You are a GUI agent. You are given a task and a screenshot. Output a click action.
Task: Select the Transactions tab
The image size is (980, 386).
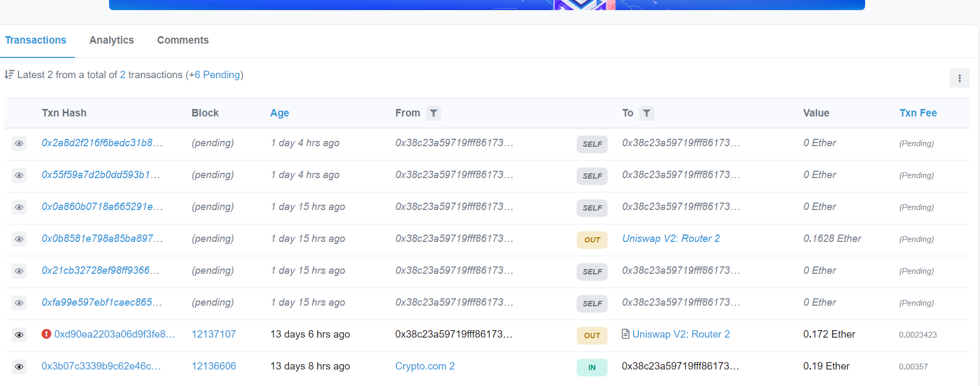coord(36,40)
